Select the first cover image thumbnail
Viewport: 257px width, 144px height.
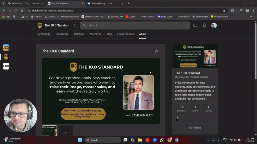click(x=49, y=131)
